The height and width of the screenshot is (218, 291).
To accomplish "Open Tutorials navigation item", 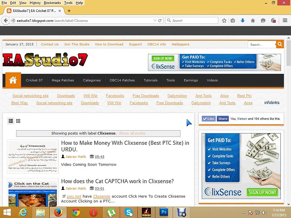I will tap(151, 80).
